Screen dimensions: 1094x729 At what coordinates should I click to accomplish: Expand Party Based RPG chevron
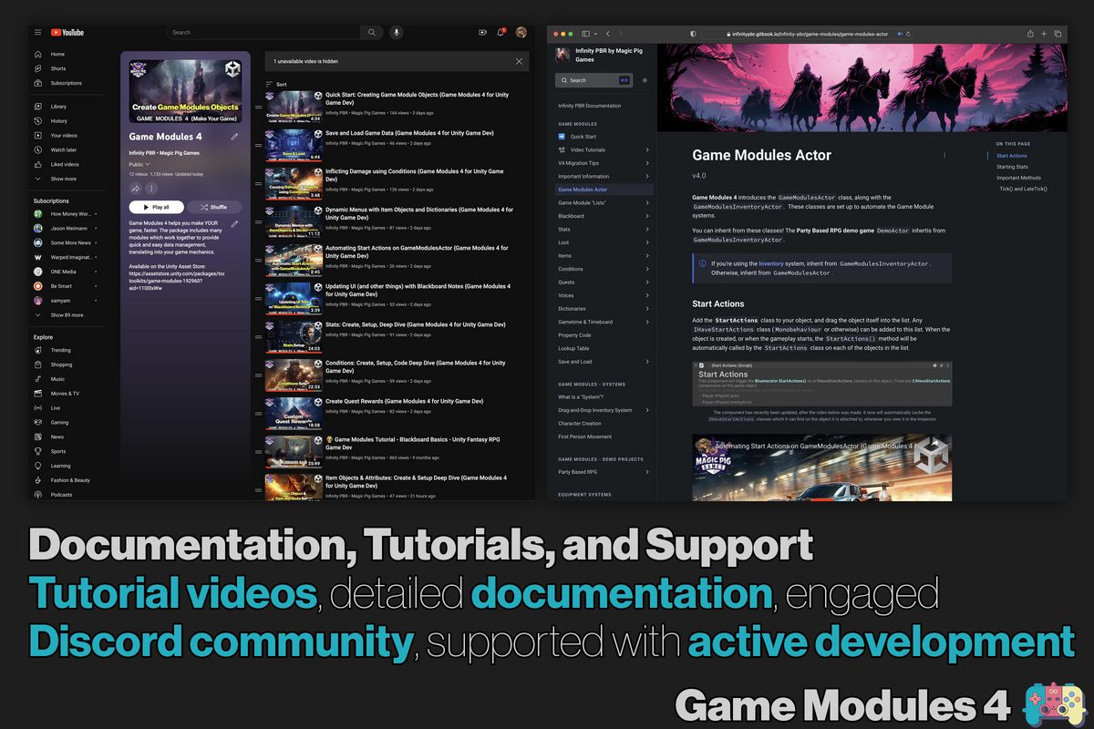[647, 472]
